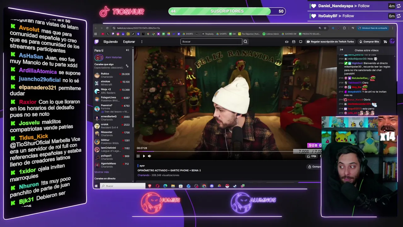This screenshot has height=227, width=403.
Task: Open Discord from the taskbar
Action: coord(212,186)
